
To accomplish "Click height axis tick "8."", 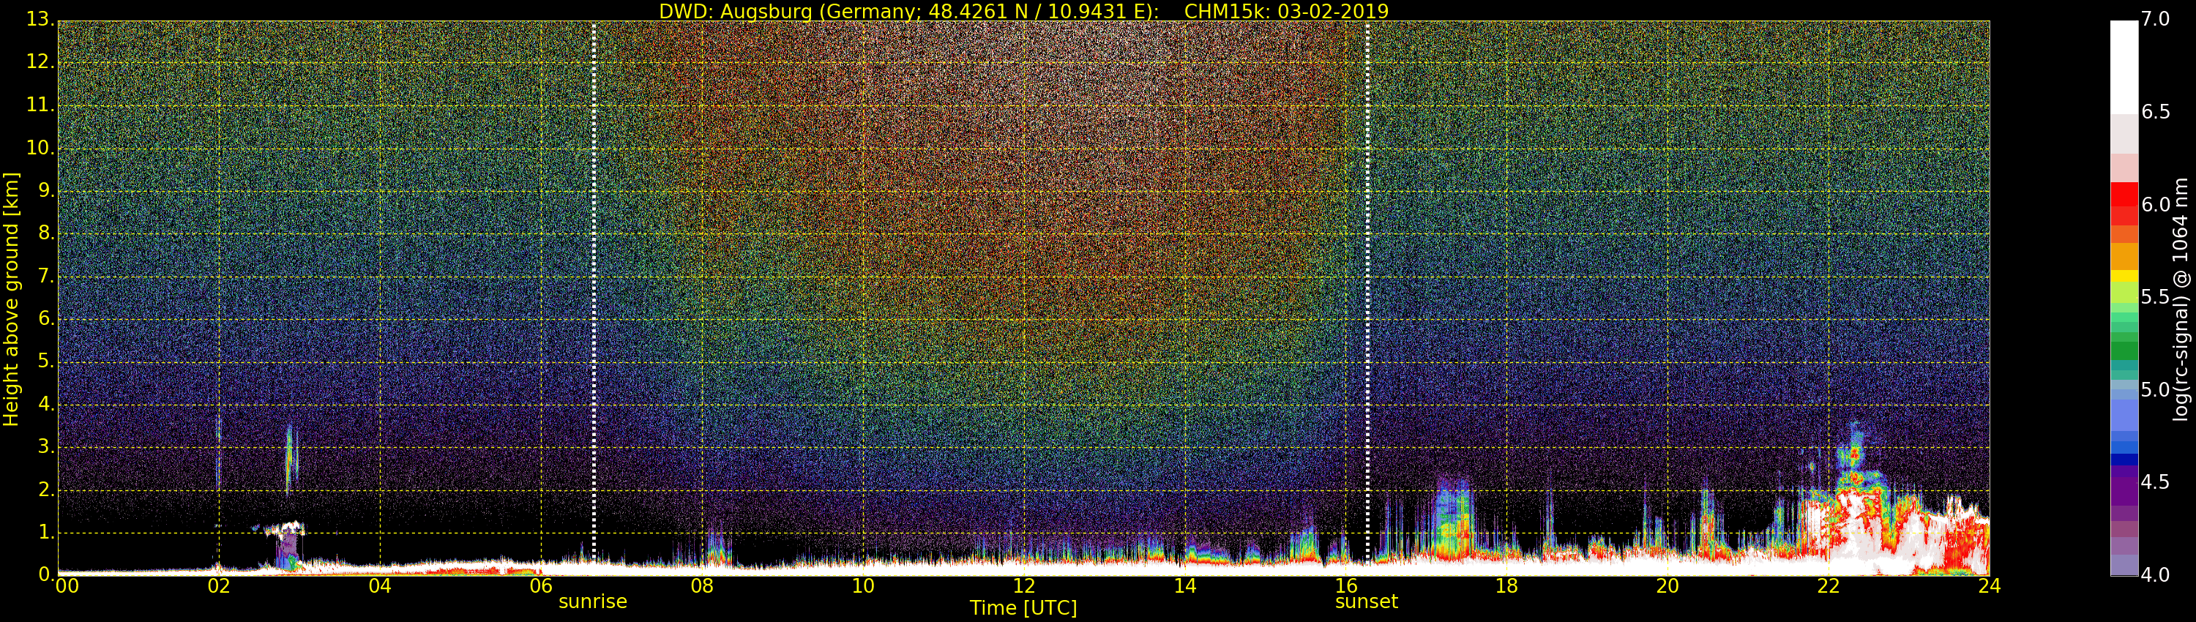I will click(x=46, y=233).
